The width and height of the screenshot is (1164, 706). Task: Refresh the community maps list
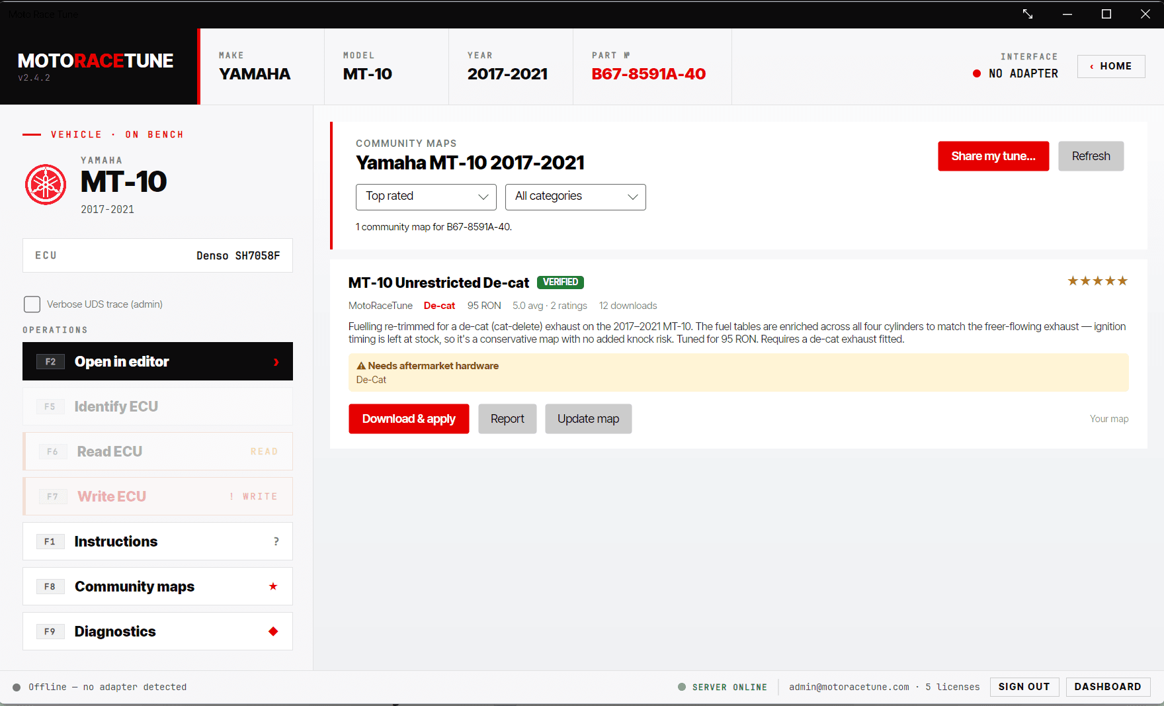point(1091,156)
